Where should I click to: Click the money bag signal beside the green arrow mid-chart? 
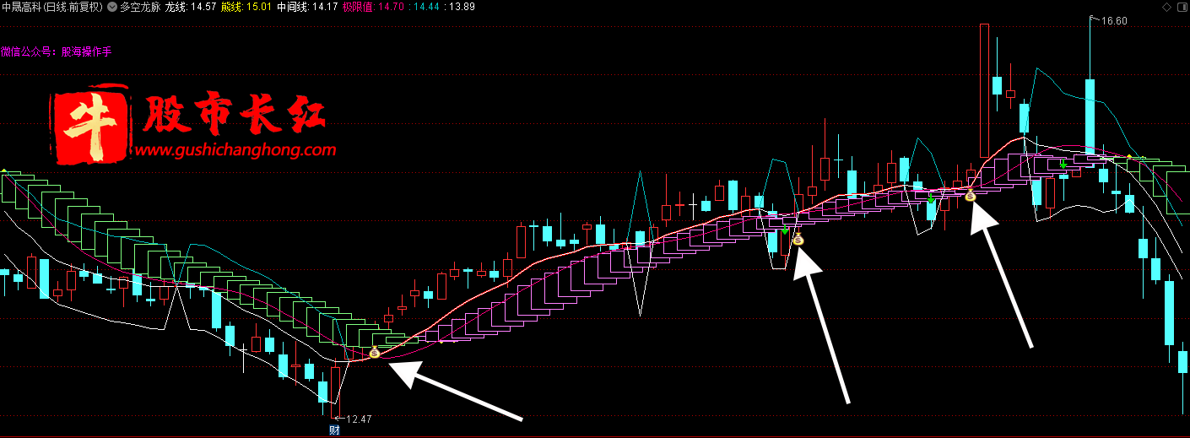click(798, 240)
